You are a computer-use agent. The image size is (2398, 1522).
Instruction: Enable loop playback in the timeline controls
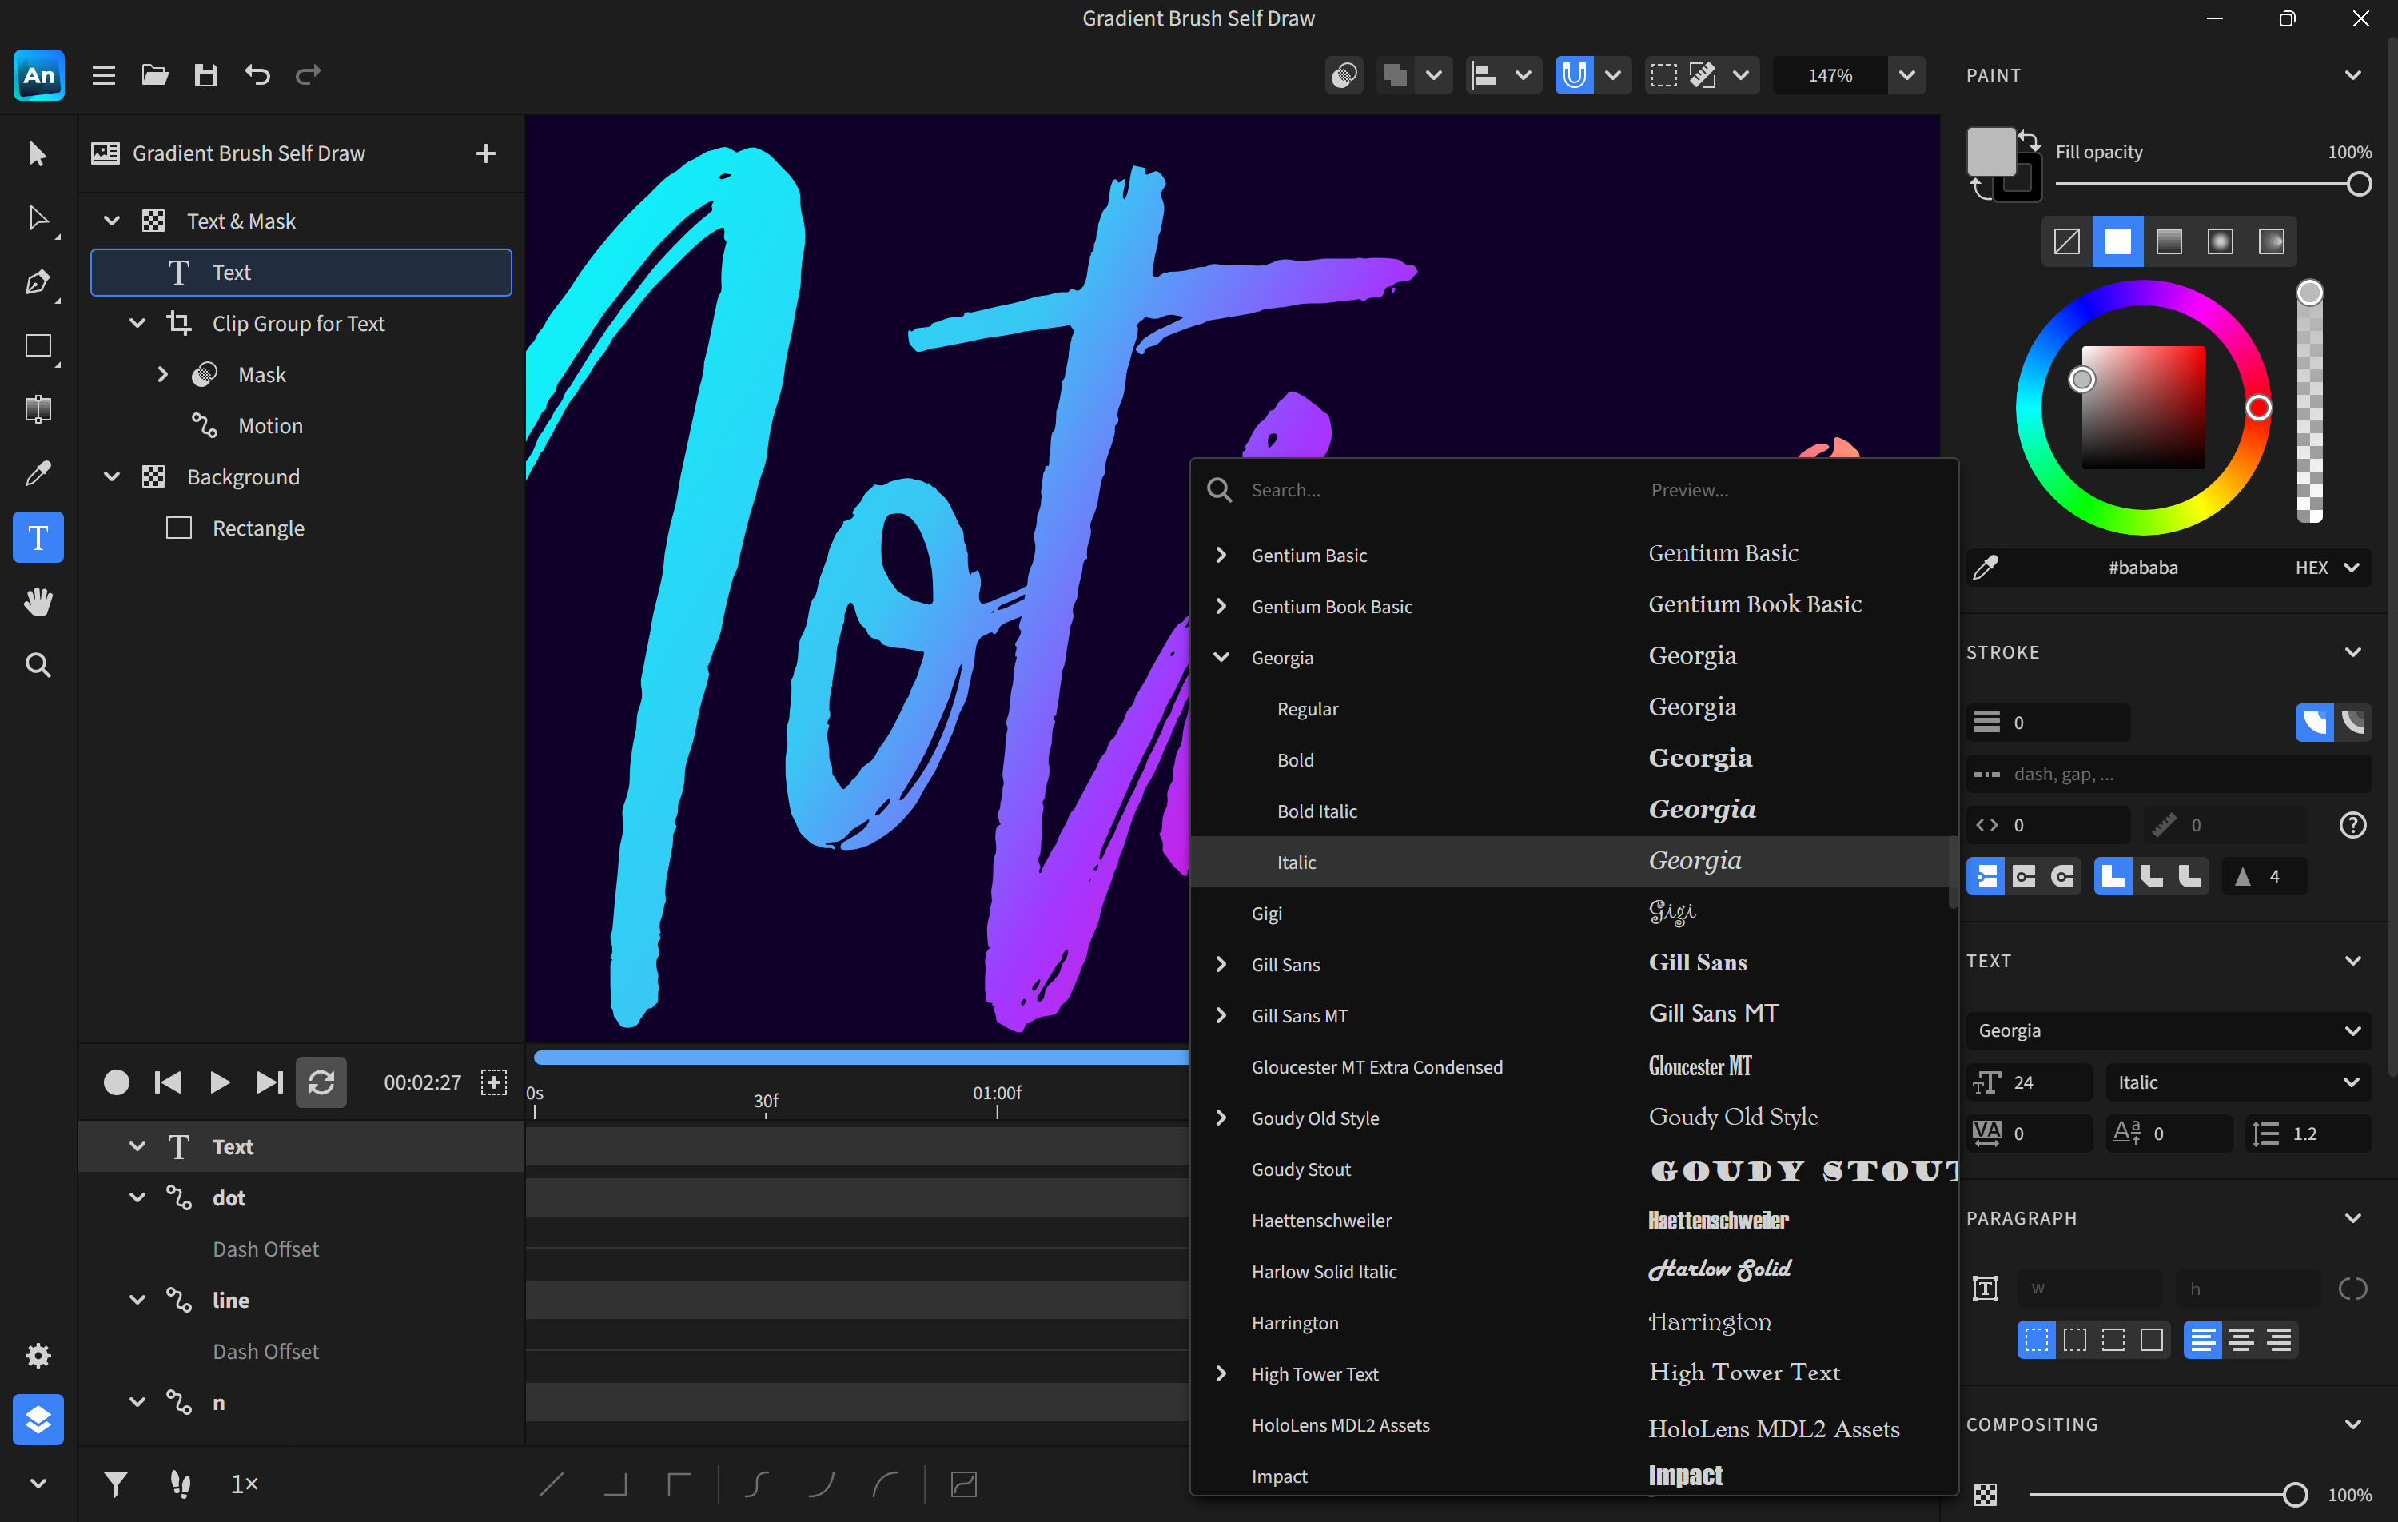pyautogui.click(x=321, y=1082)
